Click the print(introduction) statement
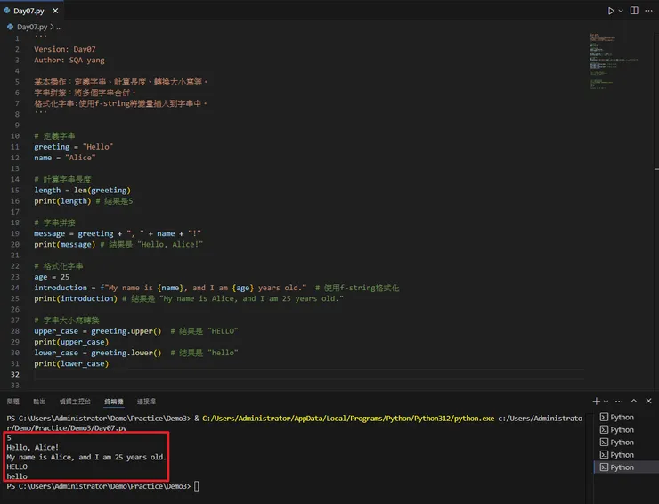Screen dimensions: 659x504 [76, 298]
